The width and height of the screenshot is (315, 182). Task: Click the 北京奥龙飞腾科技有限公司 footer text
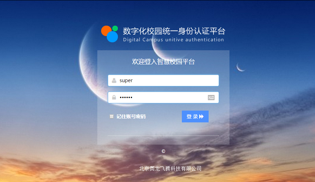pyautogui.click(x=170, y=168)
